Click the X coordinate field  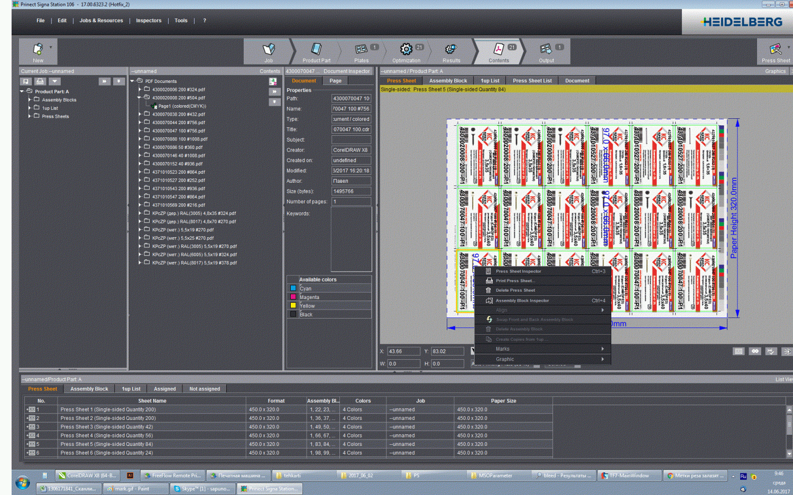pos(404,351)
